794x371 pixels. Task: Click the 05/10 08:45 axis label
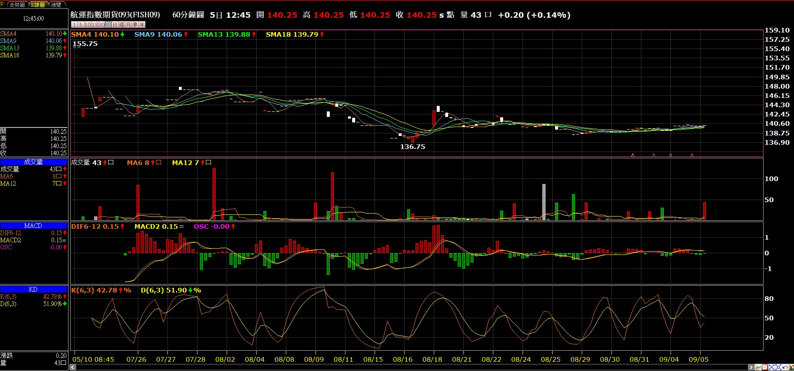coord(93,359)
